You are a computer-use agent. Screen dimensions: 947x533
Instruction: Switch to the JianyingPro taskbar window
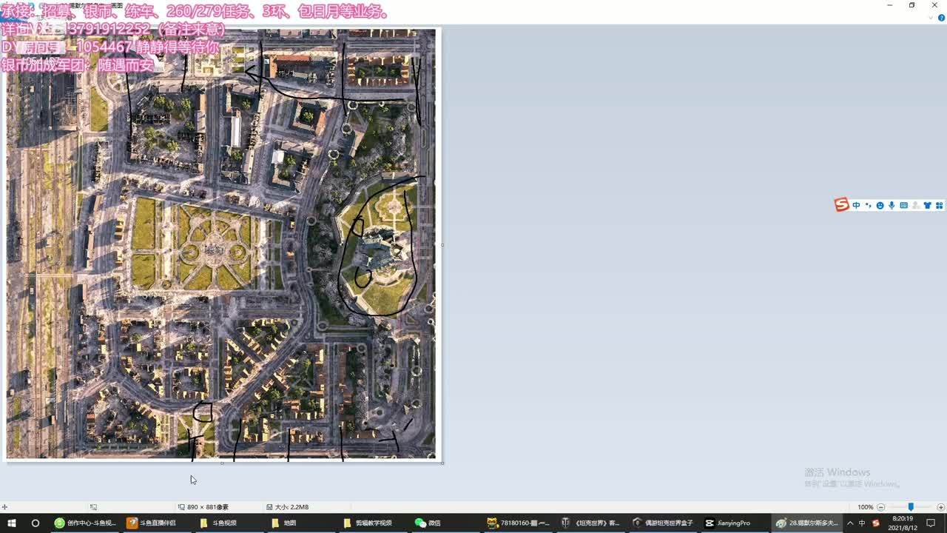coord(727,523)
